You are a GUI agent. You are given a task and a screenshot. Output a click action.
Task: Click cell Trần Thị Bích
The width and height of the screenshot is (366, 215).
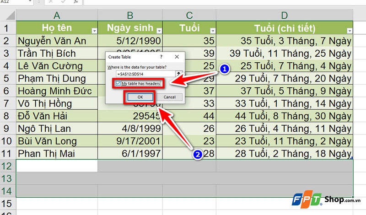pos(57,54)
